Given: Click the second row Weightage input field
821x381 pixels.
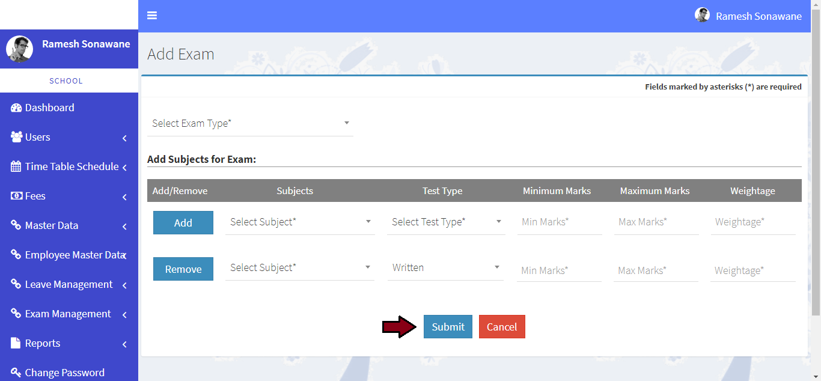Looking at the screenshot, I should 752,270.
